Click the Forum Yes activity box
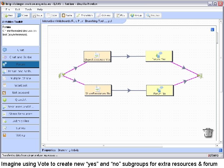 click(159, 56)
